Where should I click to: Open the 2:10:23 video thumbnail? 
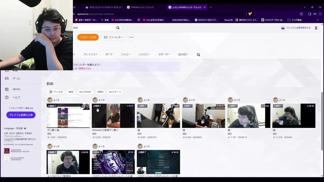click(204, 116)
